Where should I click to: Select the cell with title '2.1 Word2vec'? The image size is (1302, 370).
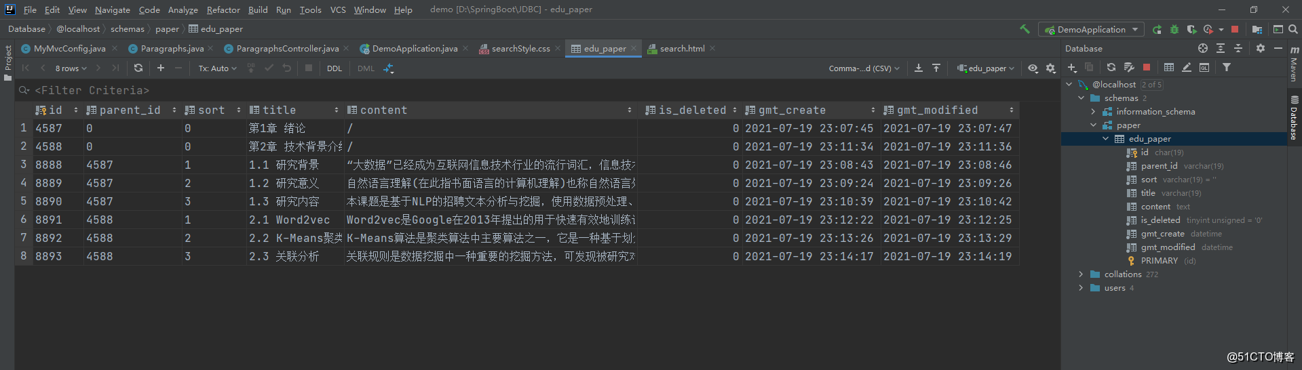(295, 220)
